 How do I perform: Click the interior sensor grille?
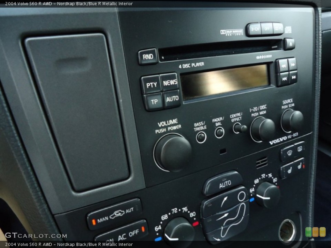262,162
